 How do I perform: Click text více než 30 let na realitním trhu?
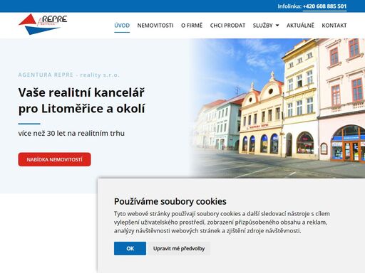tap(71, 134)
